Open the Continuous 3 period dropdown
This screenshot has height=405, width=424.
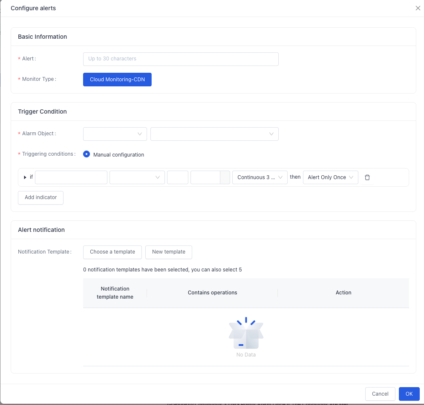click(x=260, y=177)
